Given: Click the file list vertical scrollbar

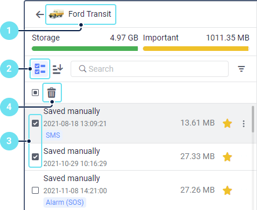Looking at the screenshot, I should pos(253,119).
